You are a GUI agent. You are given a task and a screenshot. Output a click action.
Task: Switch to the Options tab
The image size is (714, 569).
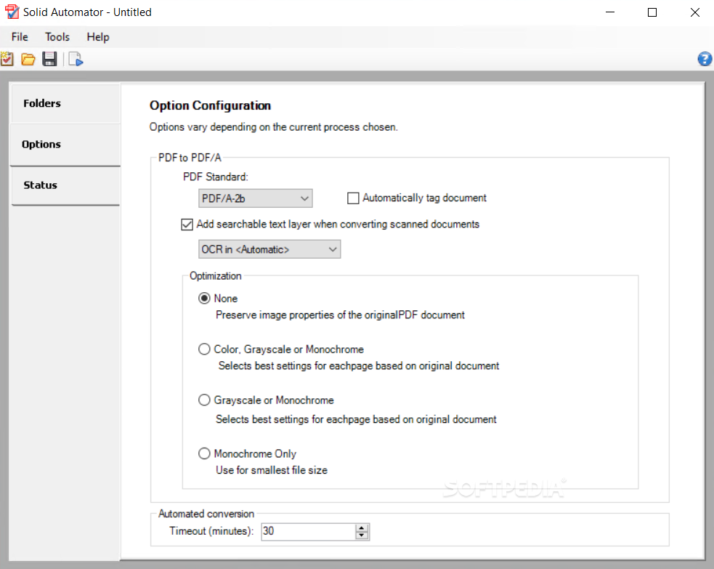(65, 145)
